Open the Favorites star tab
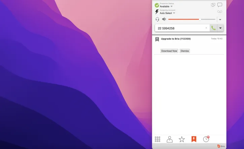This screenshot has width=244, height=149. tap(182, 139)
